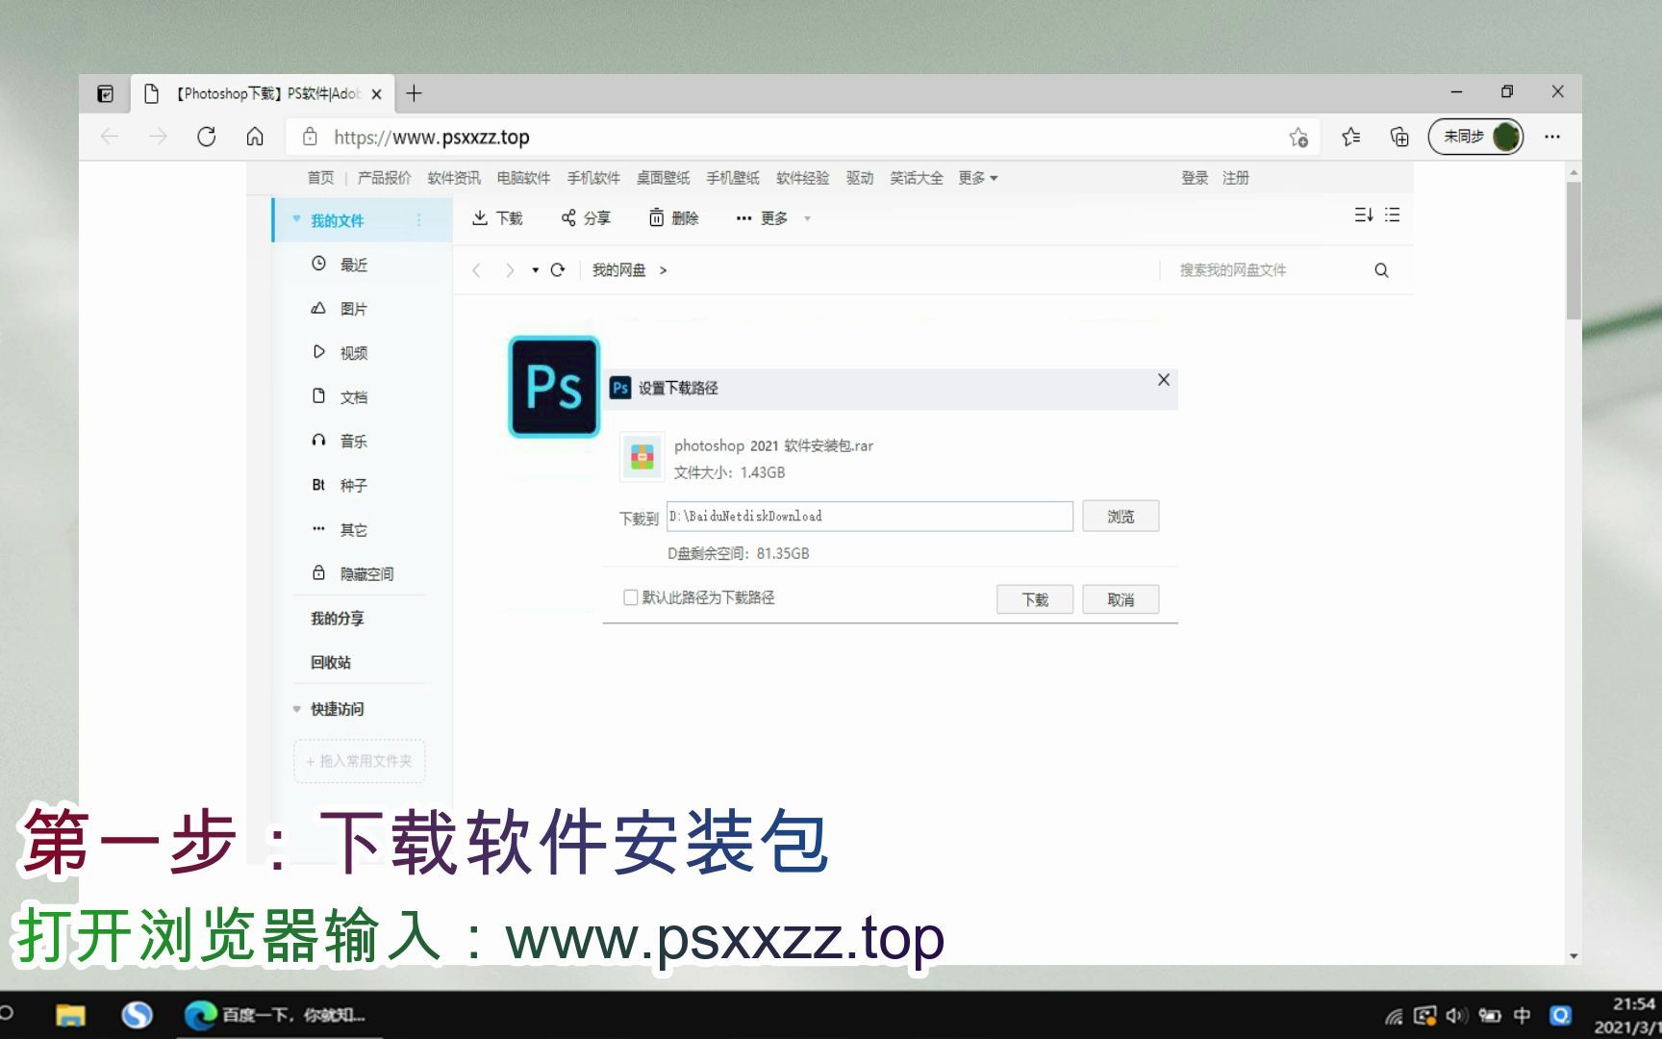Open a new browser tab
The width and height of the screenshot is (1662, 1039).
414,93
